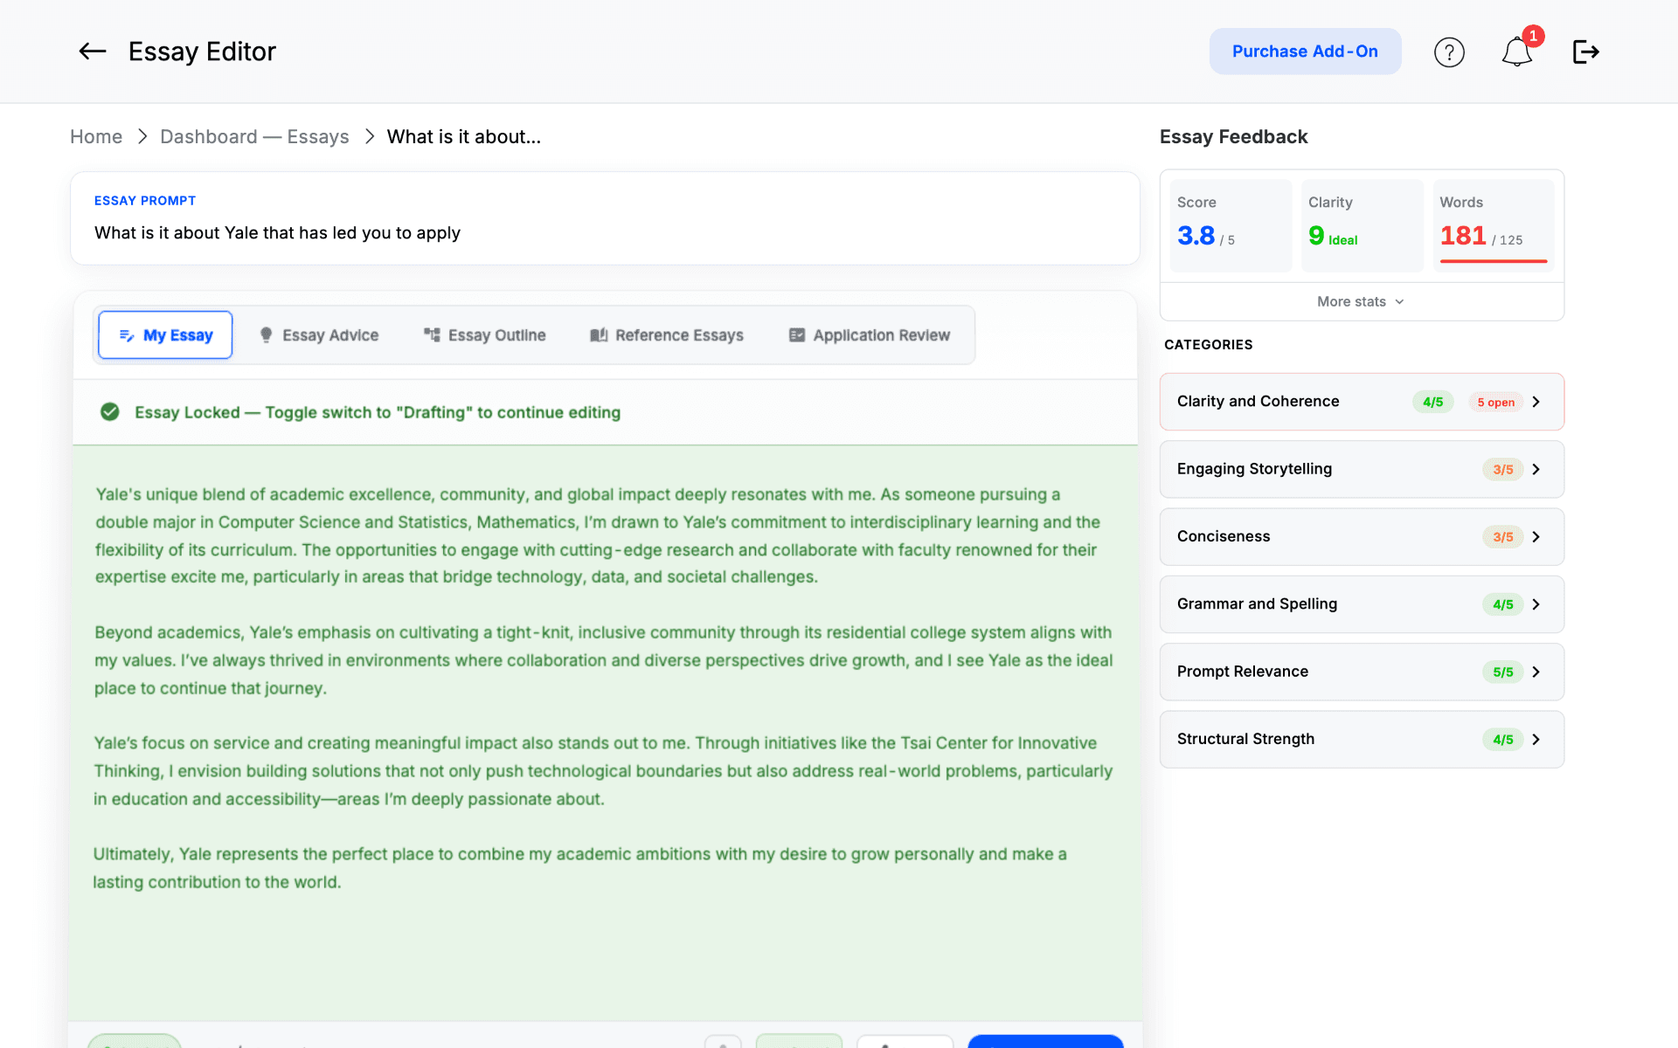
Task: Switch to Reference Essays tab
Action: coord(667,335)
